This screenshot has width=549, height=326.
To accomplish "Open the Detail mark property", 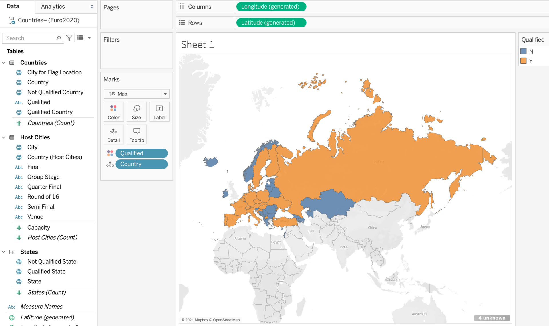I will pyautogui.click(x=114, y=134).
